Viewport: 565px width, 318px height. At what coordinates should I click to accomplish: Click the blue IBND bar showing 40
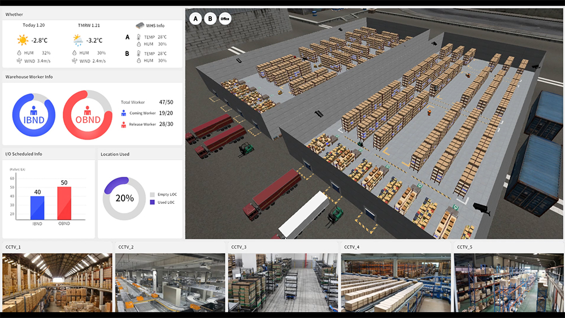pyautogui.click(x=37, y=207)
